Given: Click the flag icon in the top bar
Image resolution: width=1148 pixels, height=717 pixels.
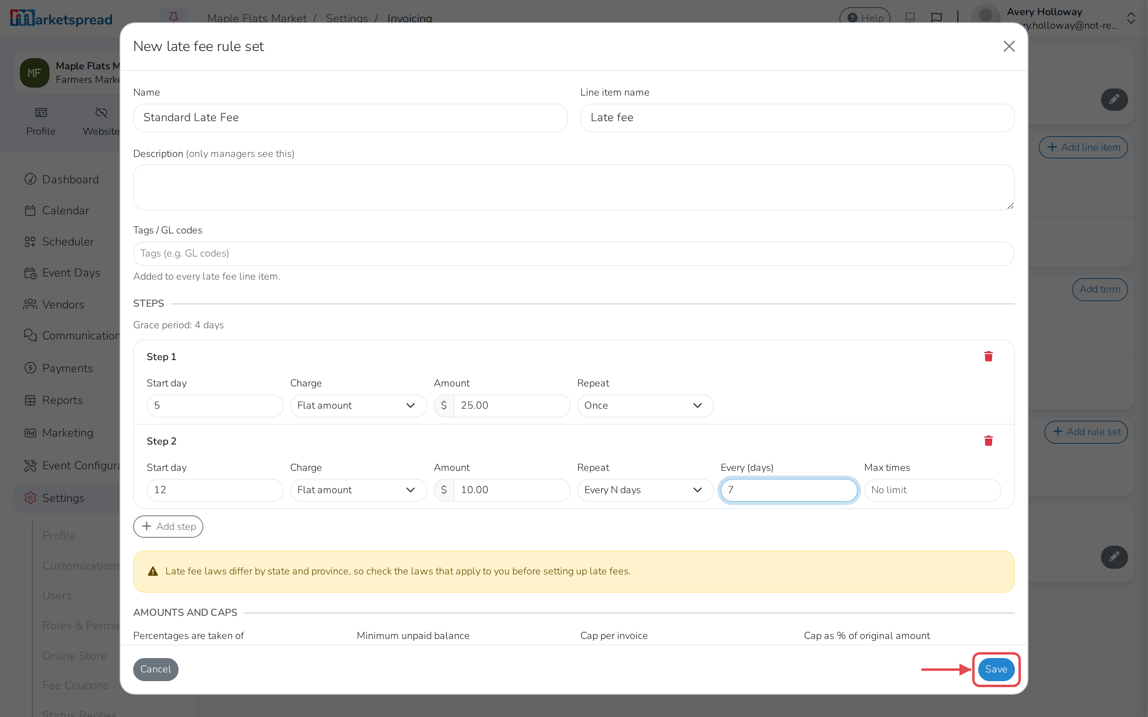Looking at the screenshot, I should [x=936, y=18].
